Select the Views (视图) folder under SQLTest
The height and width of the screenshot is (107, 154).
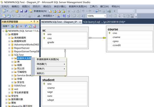[x=20, y=65]
